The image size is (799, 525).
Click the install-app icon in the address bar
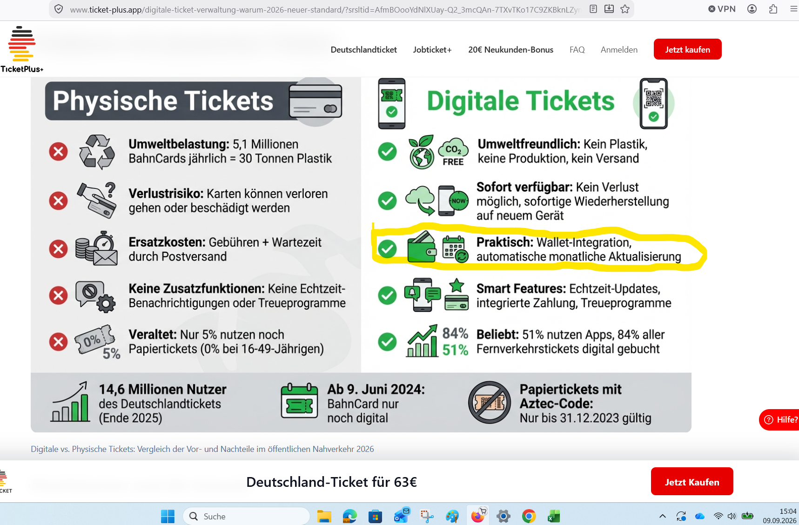click(609, 9)
